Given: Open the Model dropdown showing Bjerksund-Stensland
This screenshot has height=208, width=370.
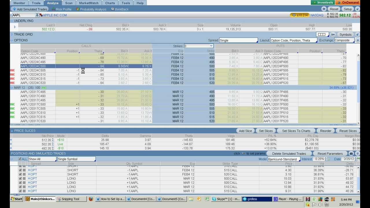Looking at the screenshot, I should 284,159.
